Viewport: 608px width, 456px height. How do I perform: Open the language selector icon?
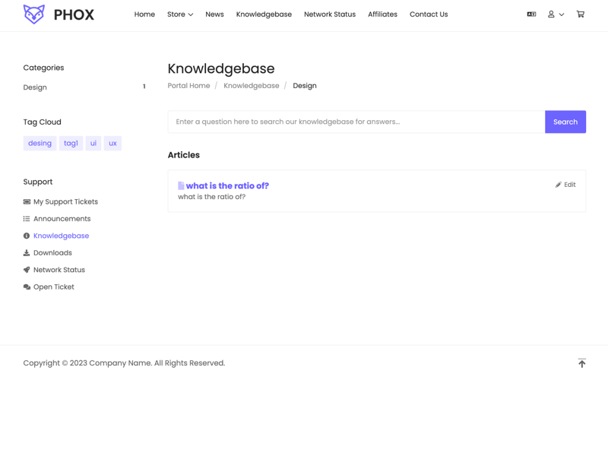tap(531, 14)
